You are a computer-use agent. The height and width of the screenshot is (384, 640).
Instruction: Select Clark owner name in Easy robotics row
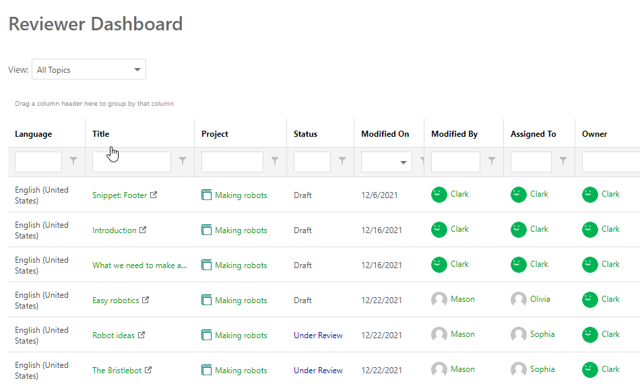click(x=610, y=299)
